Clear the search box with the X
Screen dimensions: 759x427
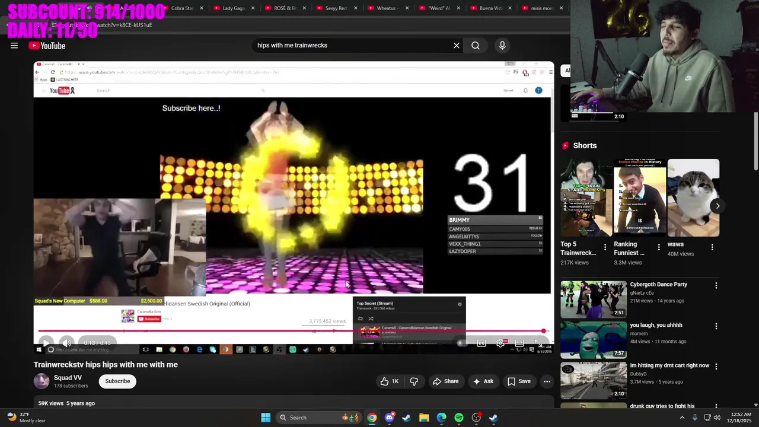(x=457, y=46)
